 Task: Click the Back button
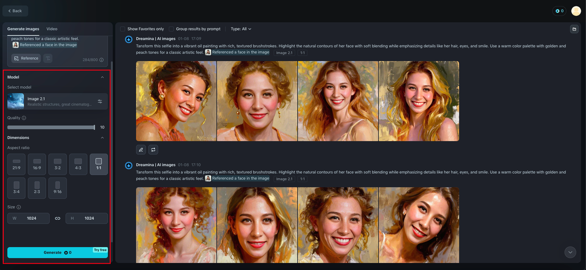click(x=15, y=11)
